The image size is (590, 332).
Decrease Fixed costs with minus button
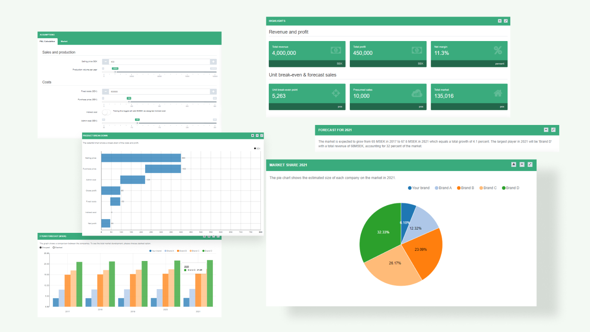tap(106, 91)
